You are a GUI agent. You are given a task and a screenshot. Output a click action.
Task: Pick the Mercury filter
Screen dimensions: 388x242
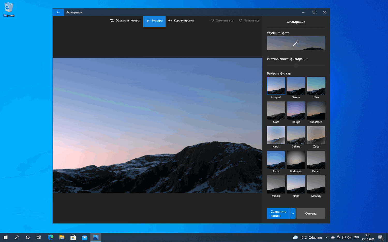coord(316,184)
